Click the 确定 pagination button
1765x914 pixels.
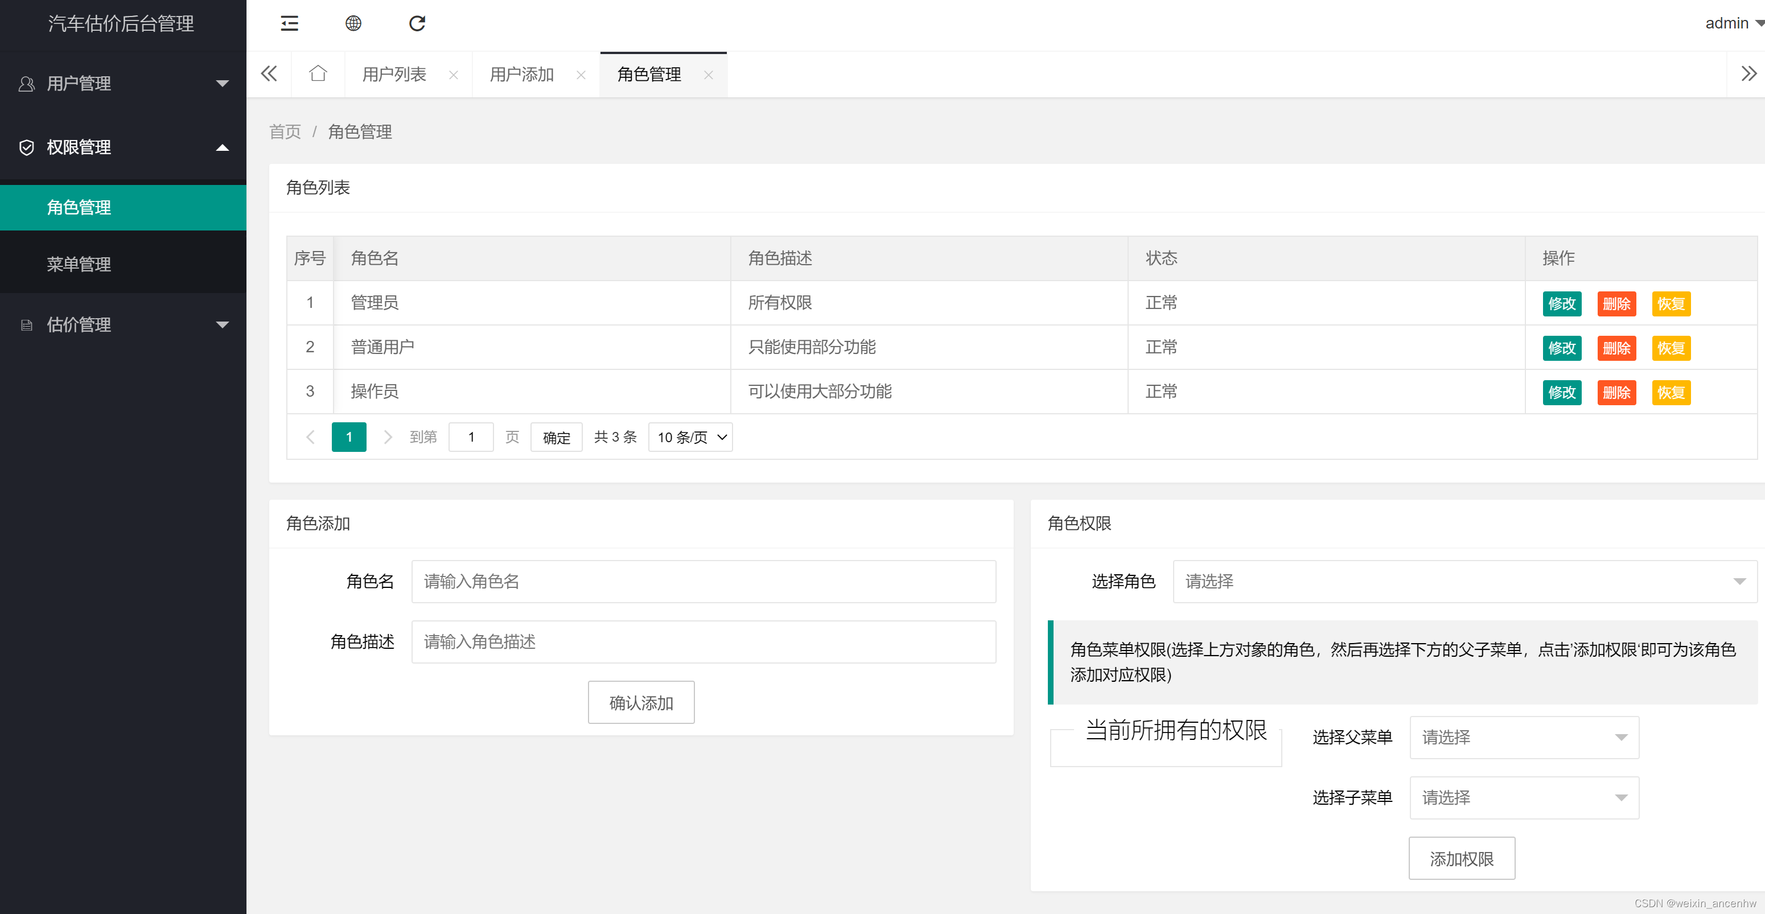pos(556,437)
